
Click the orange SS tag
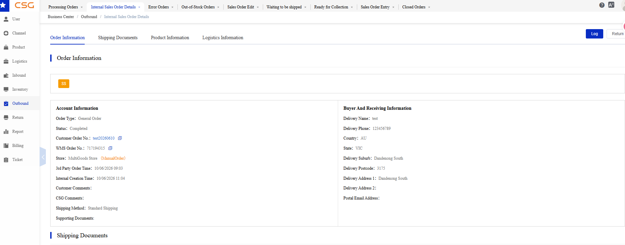pos(64,84)
